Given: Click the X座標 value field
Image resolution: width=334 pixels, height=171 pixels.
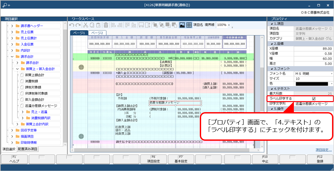Looking at the screenshot, I should click(313, 48).
